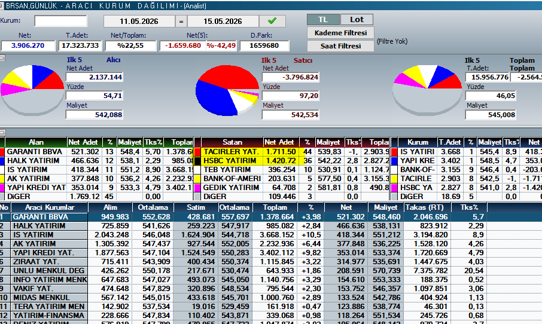Sort by Kurum column header
This screenshot has width=542, height=324.
[418, 142]
